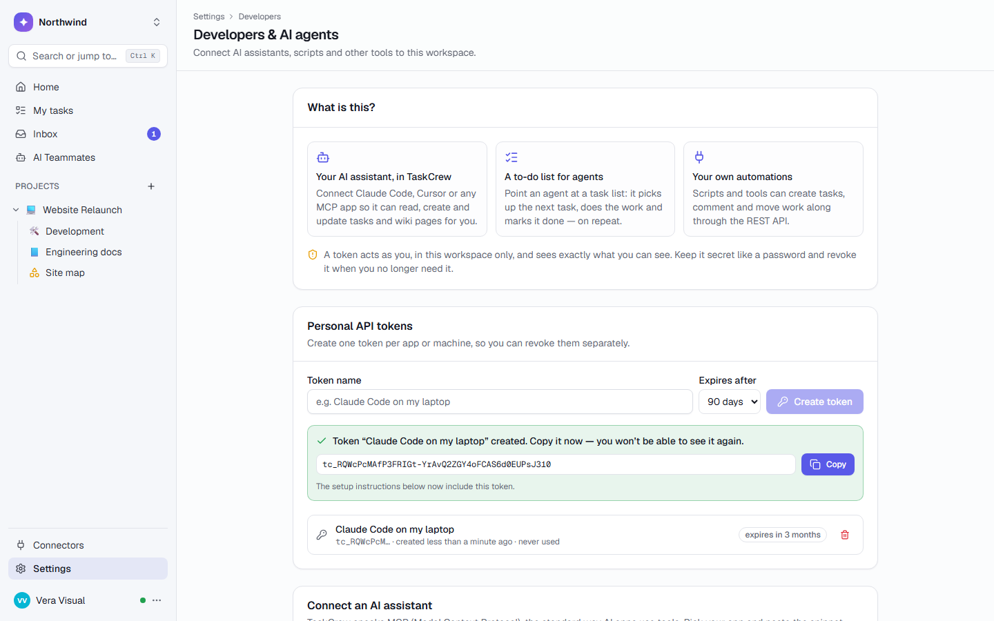Click the Home house icon
Viewport: 994px width, 621px height.
click(x=21, y=87)
